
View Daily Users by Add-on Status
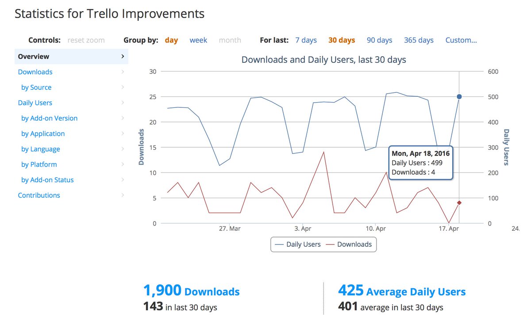click(47, 180)
